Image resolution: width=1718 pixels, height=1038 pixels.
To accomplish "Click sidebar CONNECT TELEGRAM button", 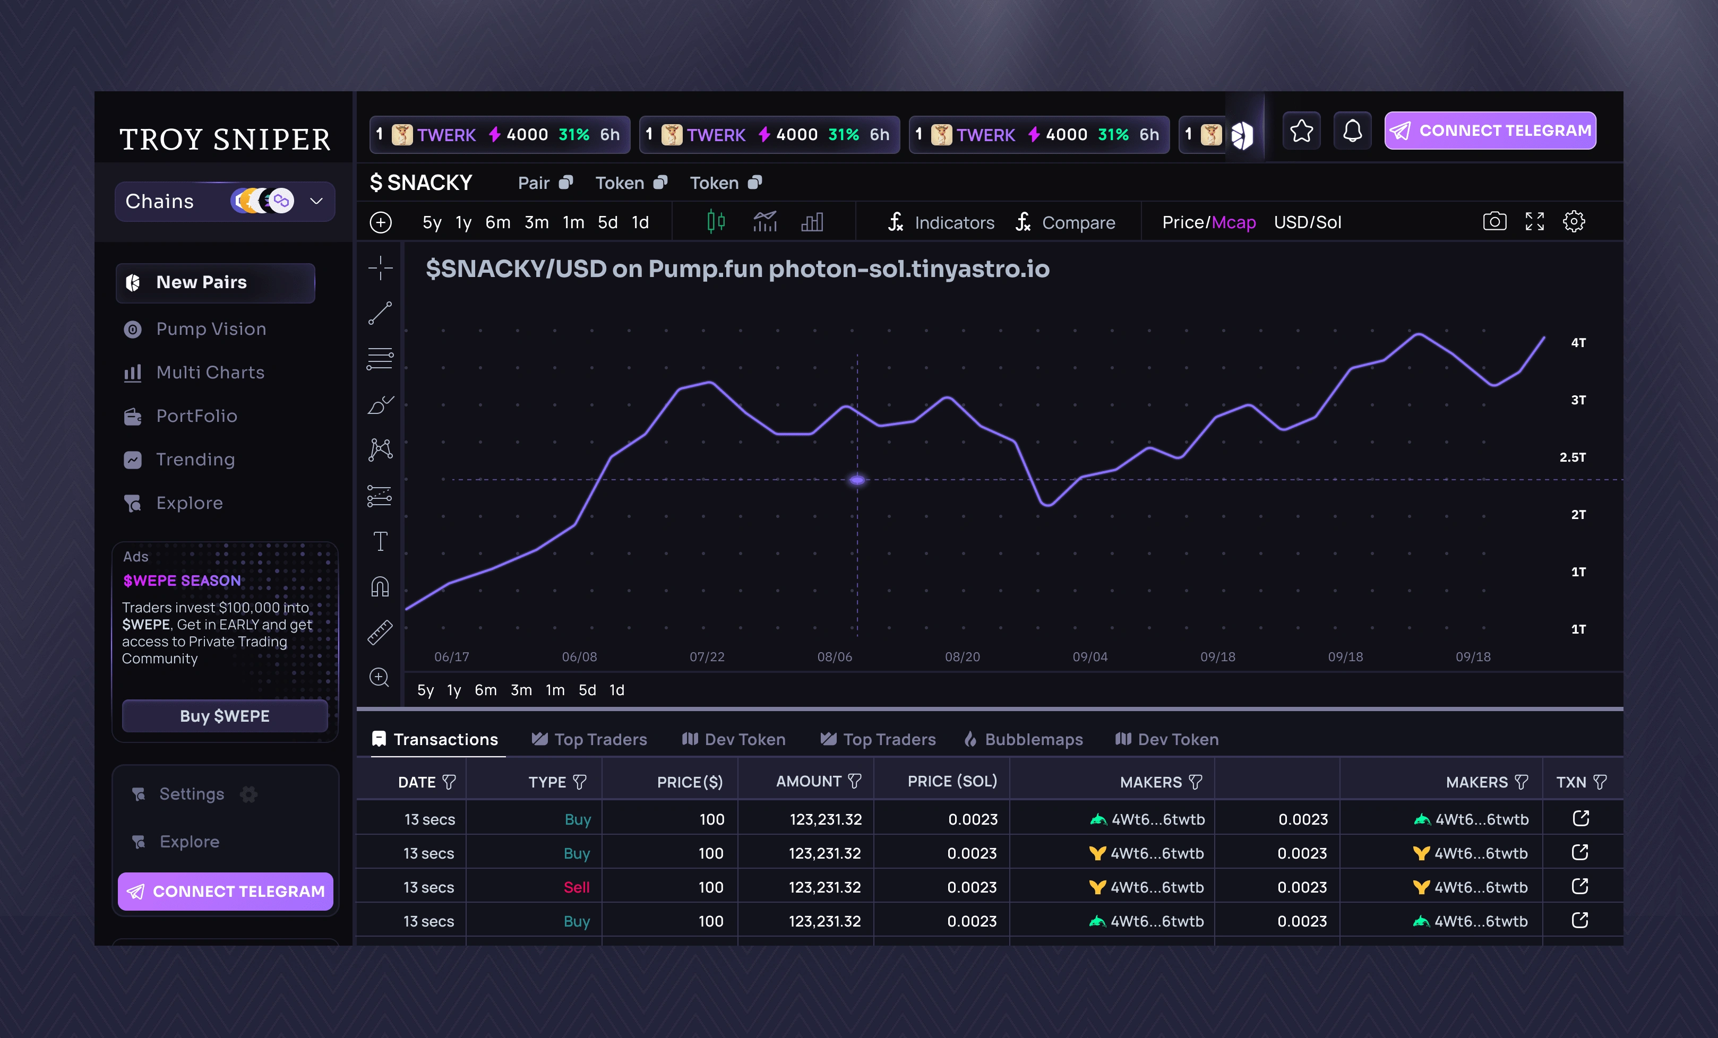I will coord(225,891).
